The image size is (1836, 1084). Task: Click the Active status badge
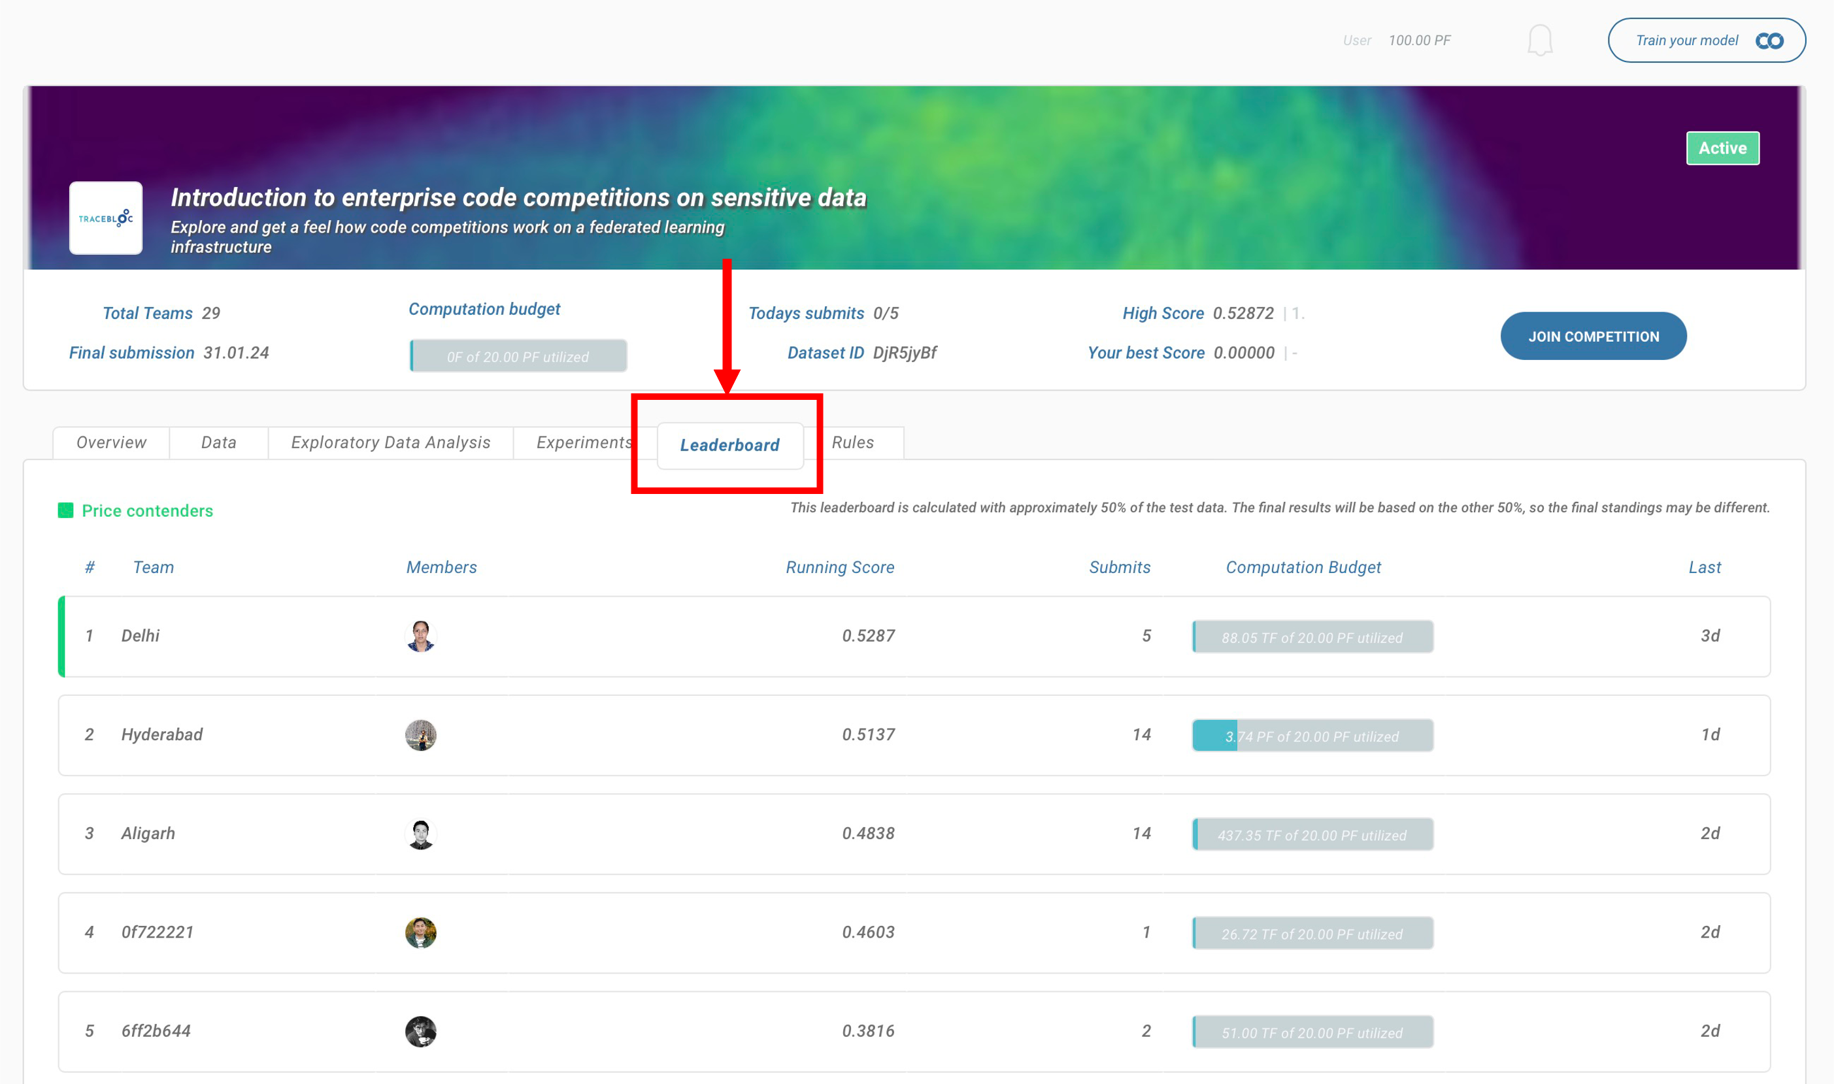click(x=1722, y=148)
